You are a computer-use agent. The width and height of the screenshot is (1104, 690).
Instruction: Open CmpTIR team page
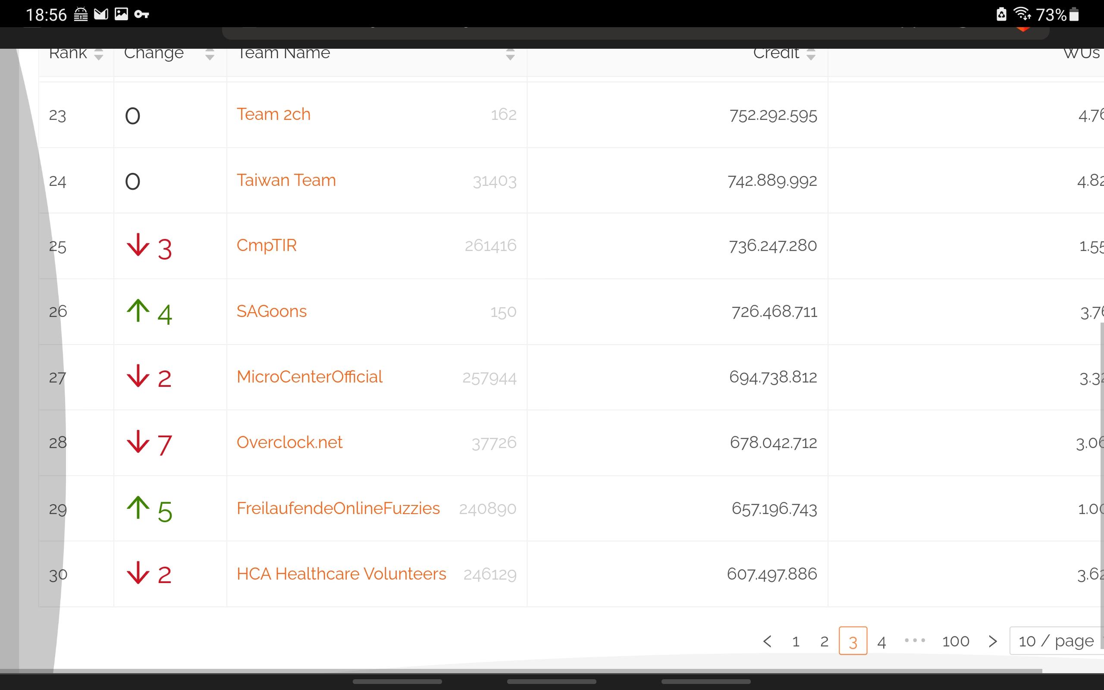267,245
